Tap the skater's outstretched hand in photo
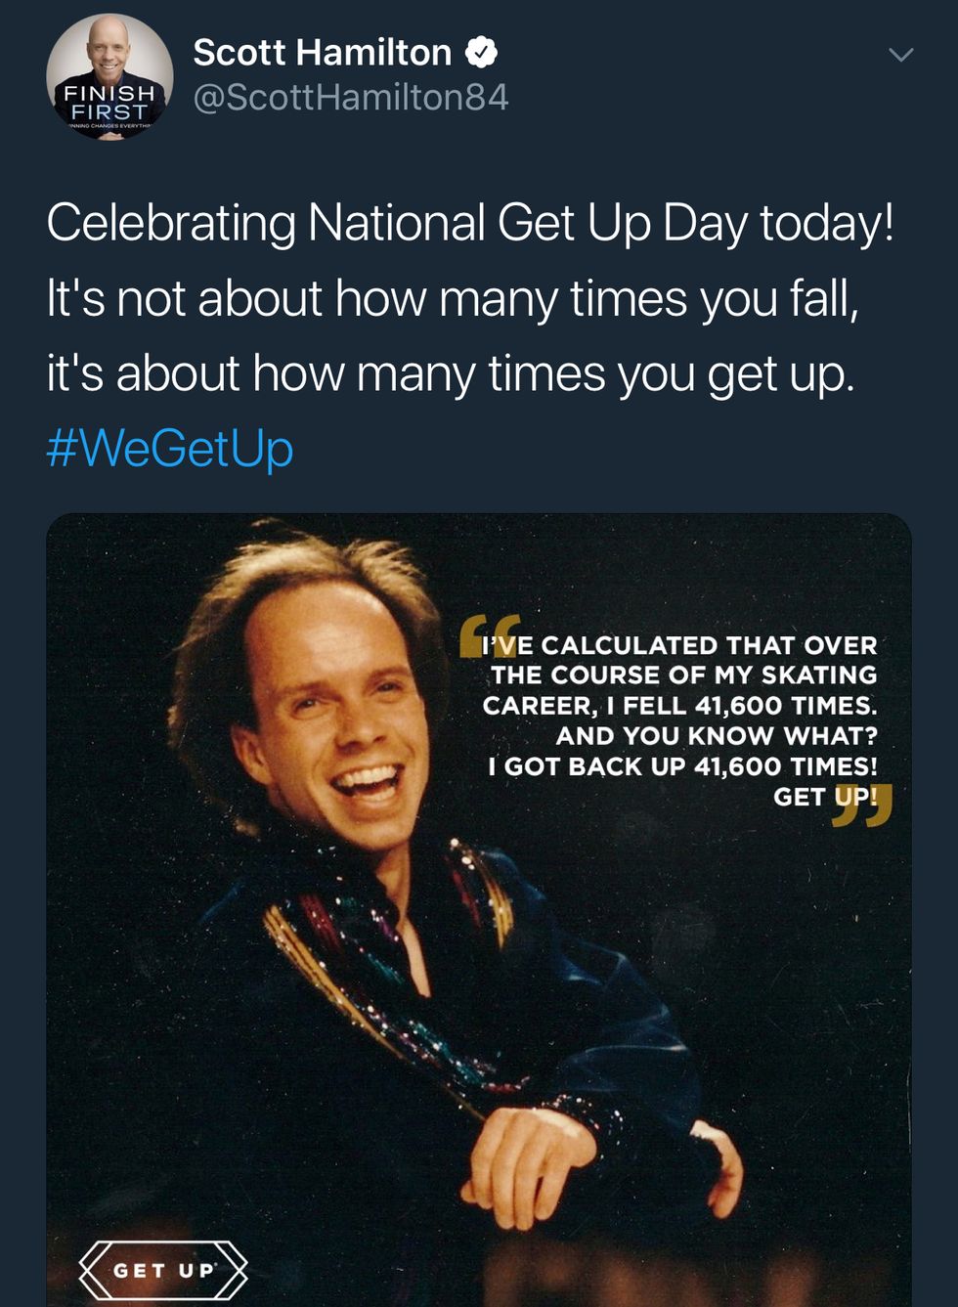 pyautogui.click(x=547, y=1154)
